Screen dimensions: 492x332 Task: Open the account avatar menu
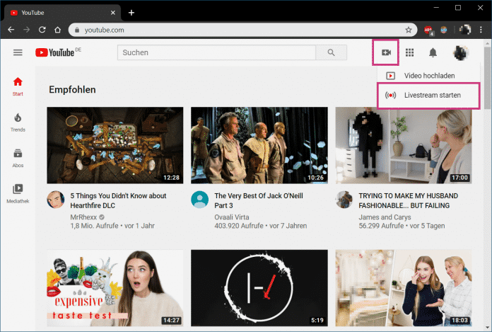[x=460, y=53]
